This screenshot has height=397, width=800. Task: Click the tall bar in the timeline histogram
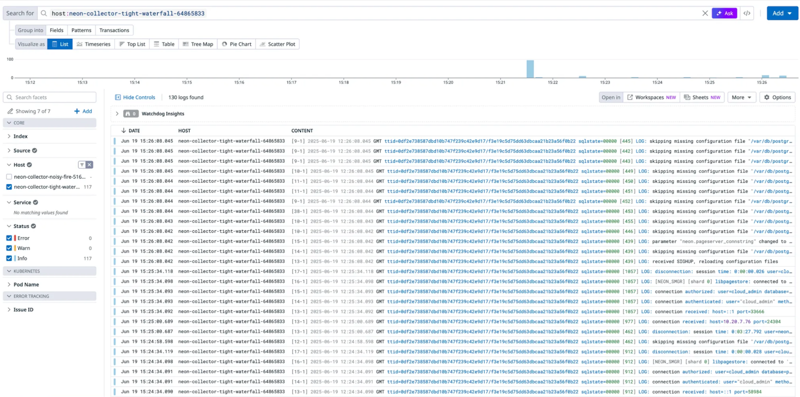pyautogui.click(x=530, y=69)
